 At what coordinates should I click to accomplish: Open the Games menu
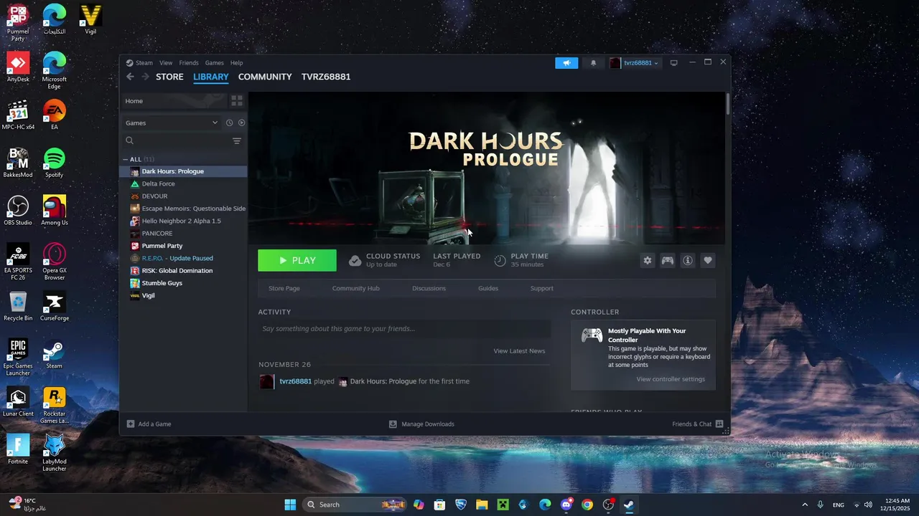(214, 63)
